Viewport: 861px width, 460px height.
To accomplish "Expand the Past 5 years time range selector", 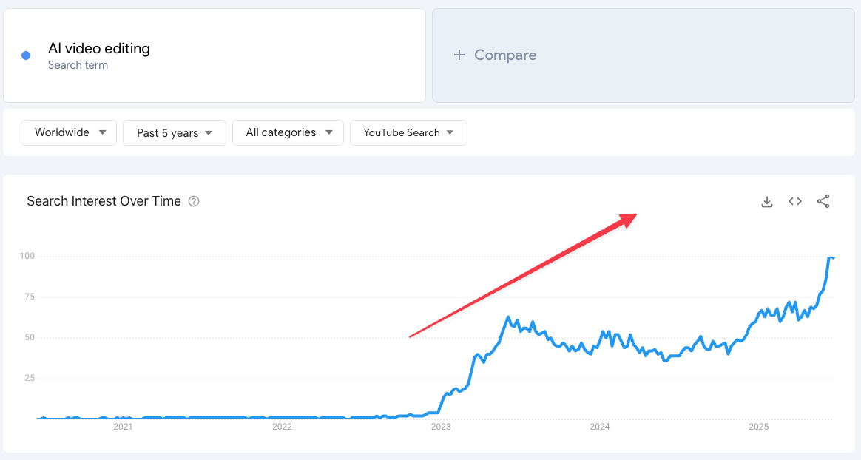I will pos(174,132).
